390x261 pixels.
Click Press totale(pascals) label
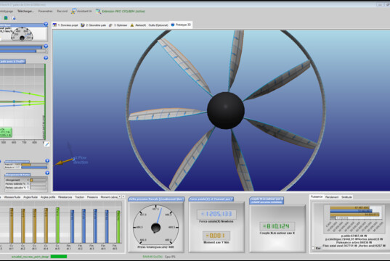coord(155,247)
